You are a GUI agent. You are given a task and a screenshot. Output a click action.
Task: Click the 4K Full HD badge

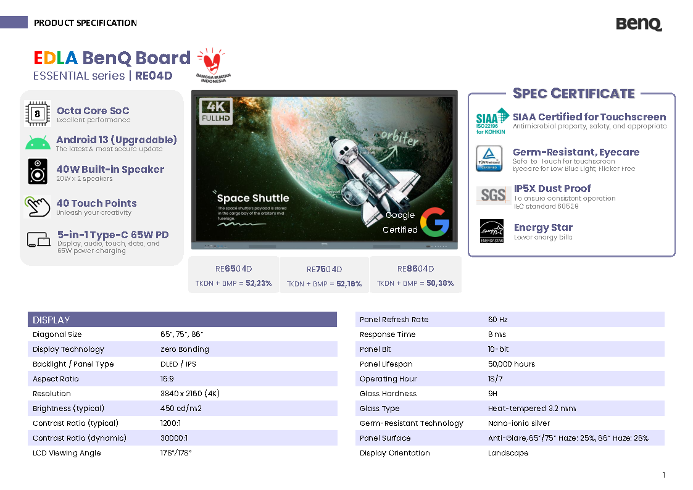(x=216, y=111)
